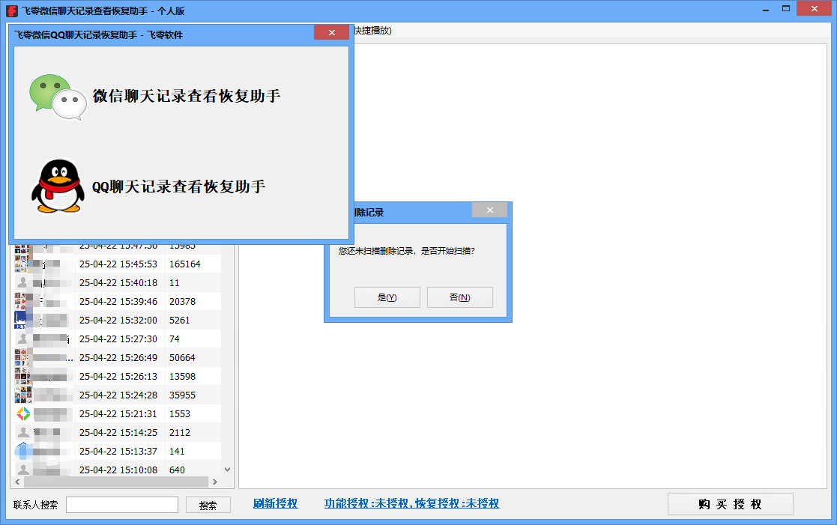837x525 pixels.
Task: Select avatar of contact at 15:26:13
Action: tap(22, 376)
